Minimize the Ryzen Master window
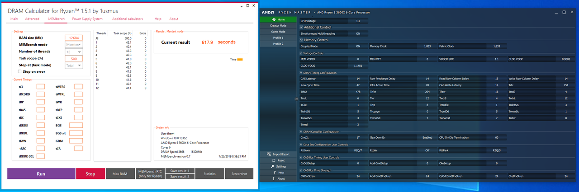This screenshot has width=579, height=192. pos(556,12)
